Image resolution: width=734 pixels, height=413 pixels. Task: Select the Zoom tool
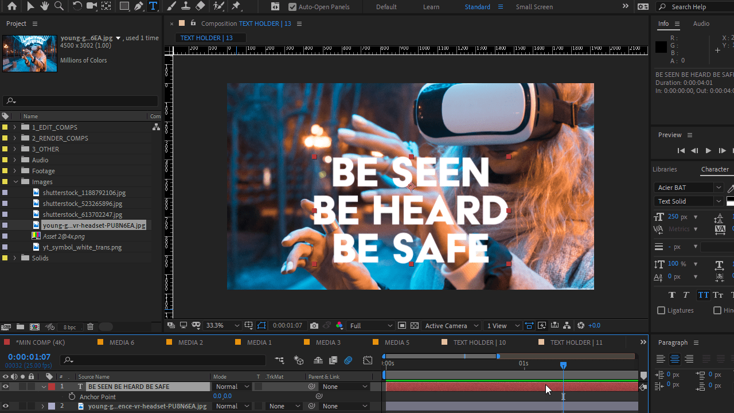(59, 6)
